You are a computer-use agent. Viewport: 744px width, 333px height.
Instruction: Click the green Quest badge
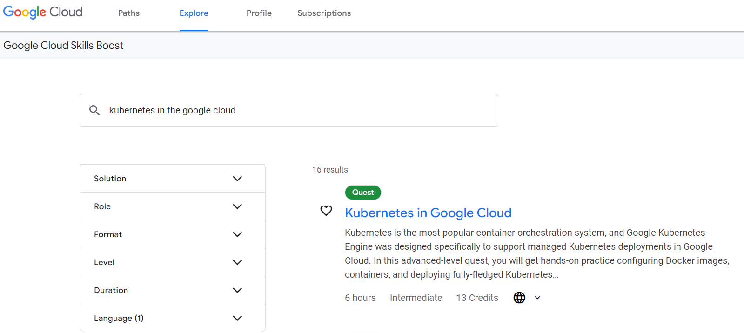click(x=363, y=193)
